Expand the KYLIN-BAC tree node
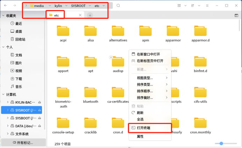Screen dimensions: 242x148 8,102
